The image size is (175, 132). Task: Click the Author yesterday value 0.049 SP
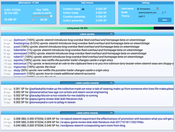[x=101, y=20]
